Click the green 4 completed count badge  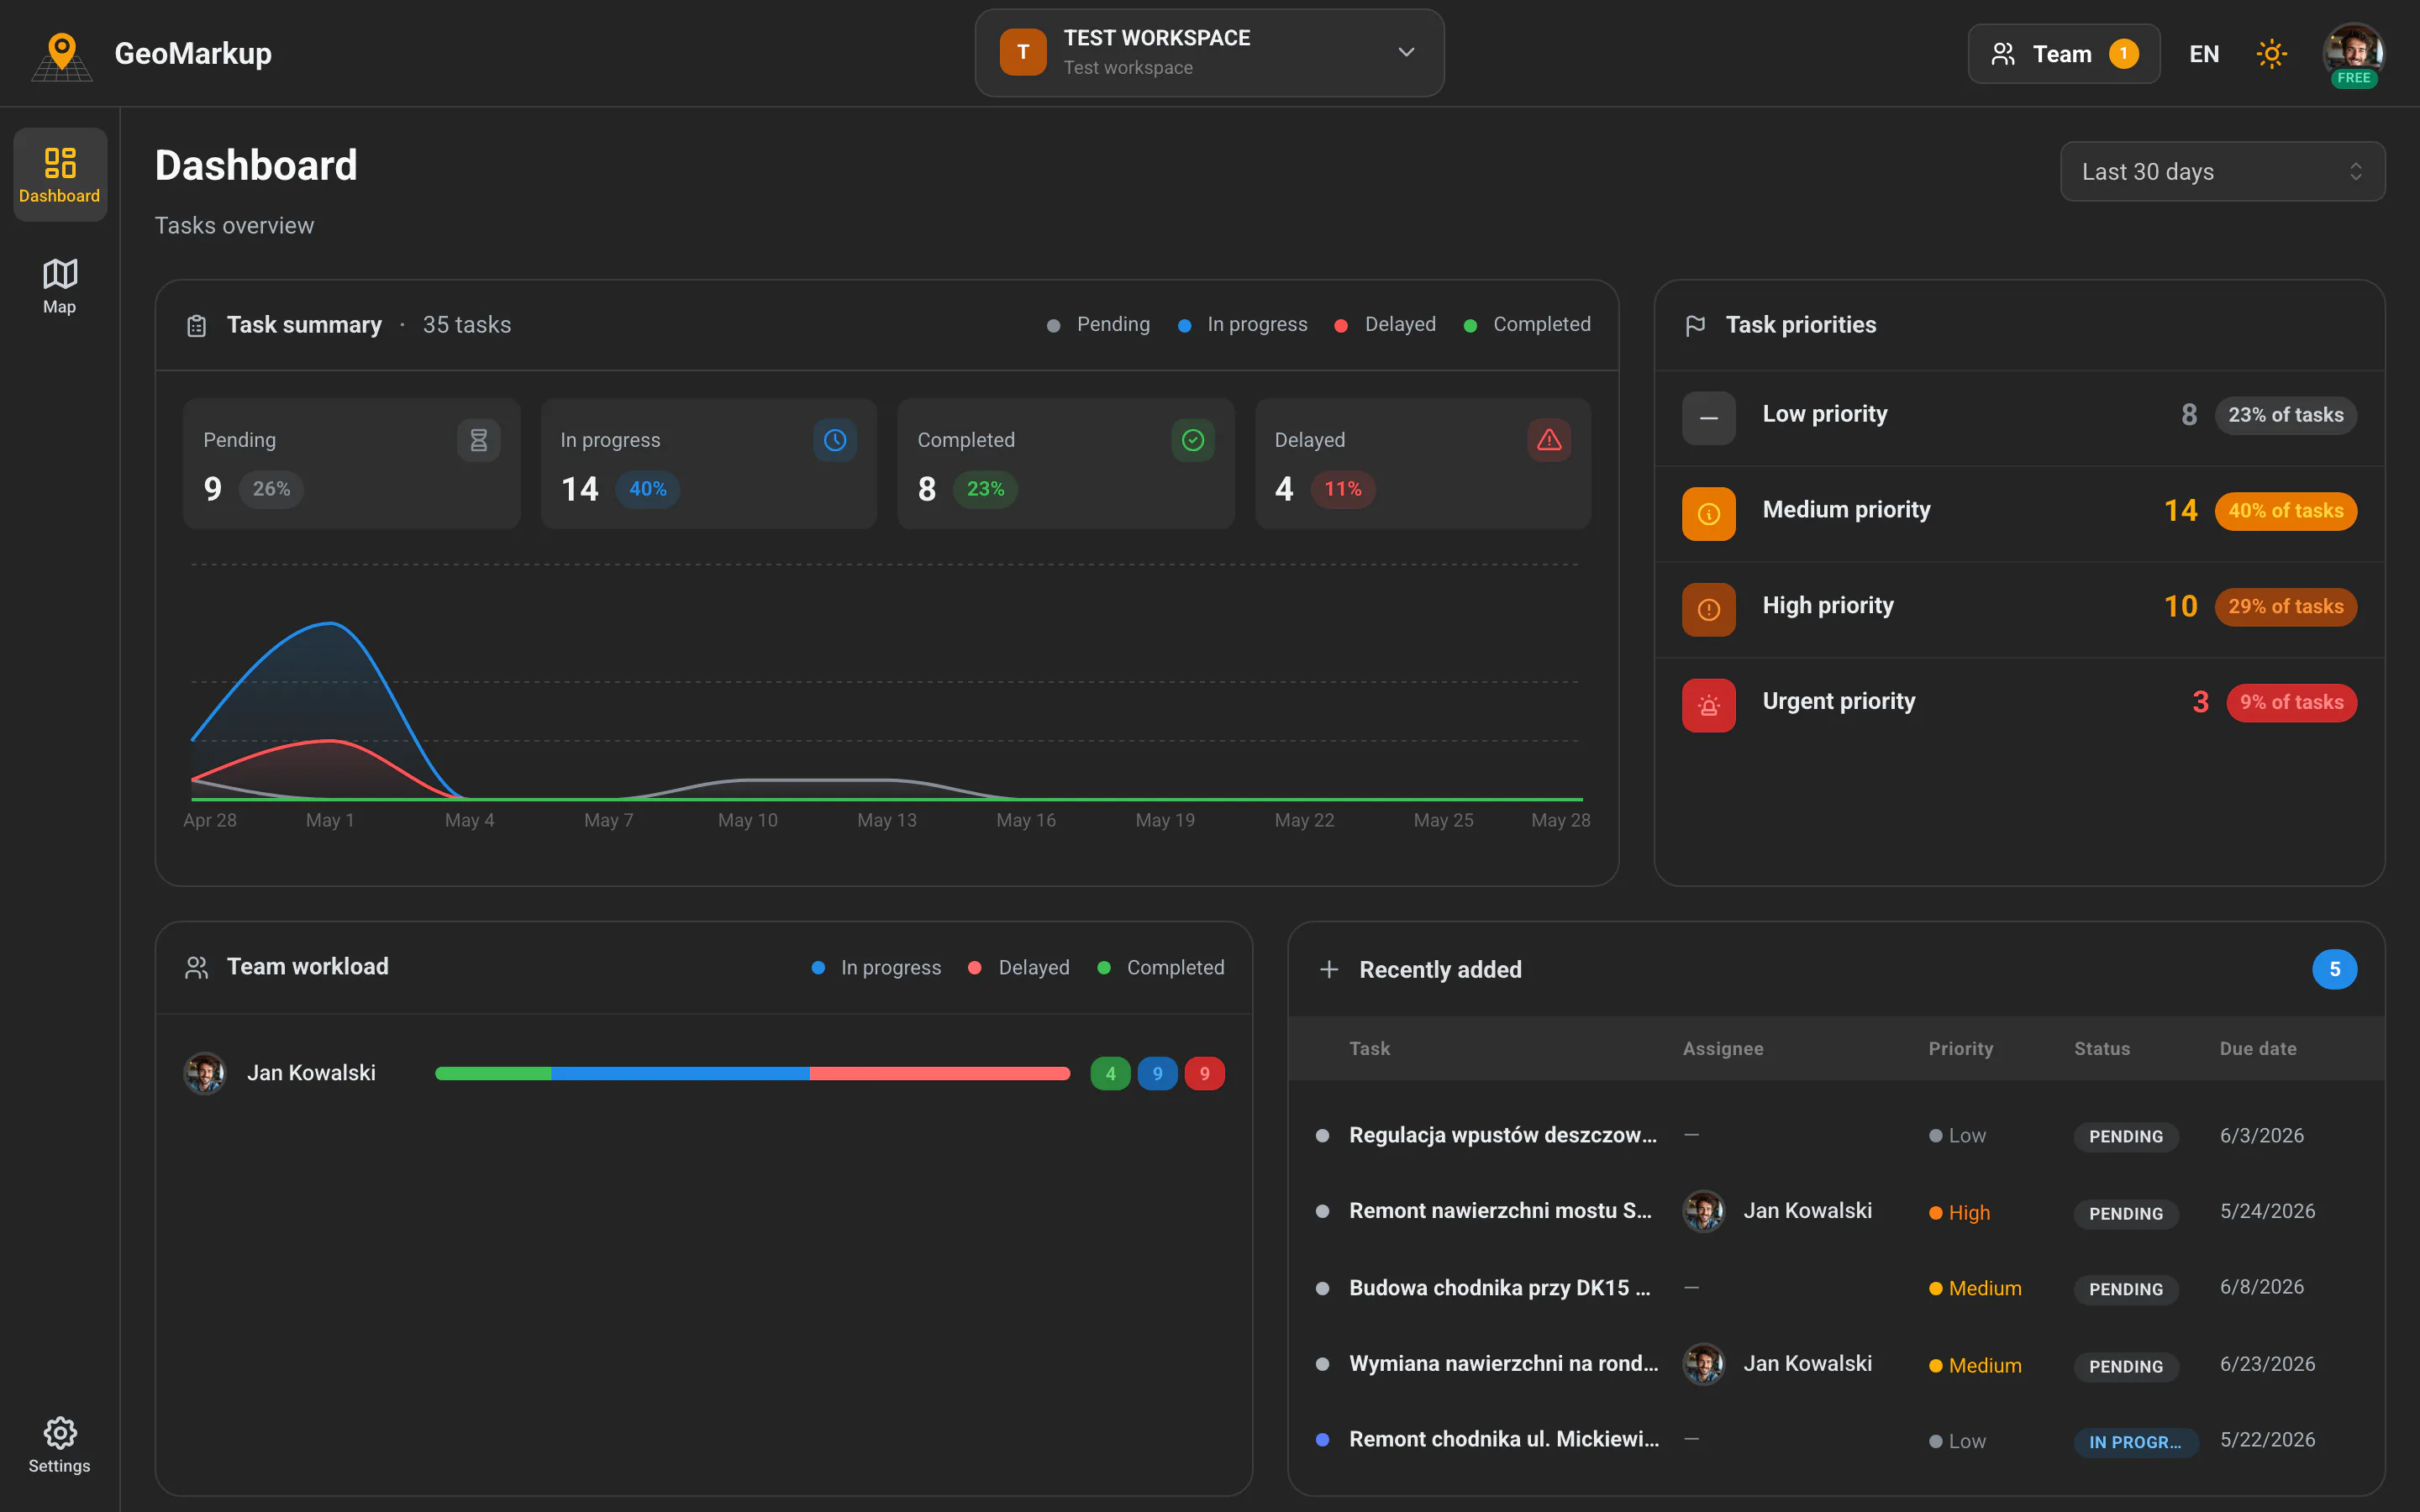point(1110,1073)
